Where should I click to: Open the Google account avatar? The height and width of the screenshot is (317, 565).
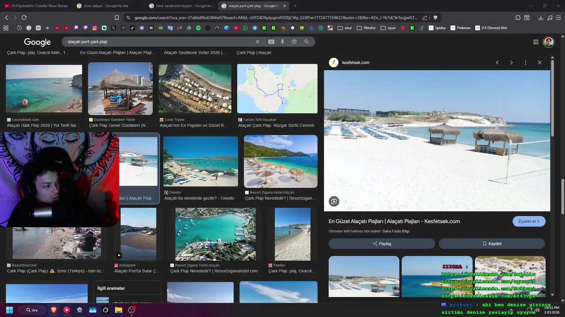point(549,42)
